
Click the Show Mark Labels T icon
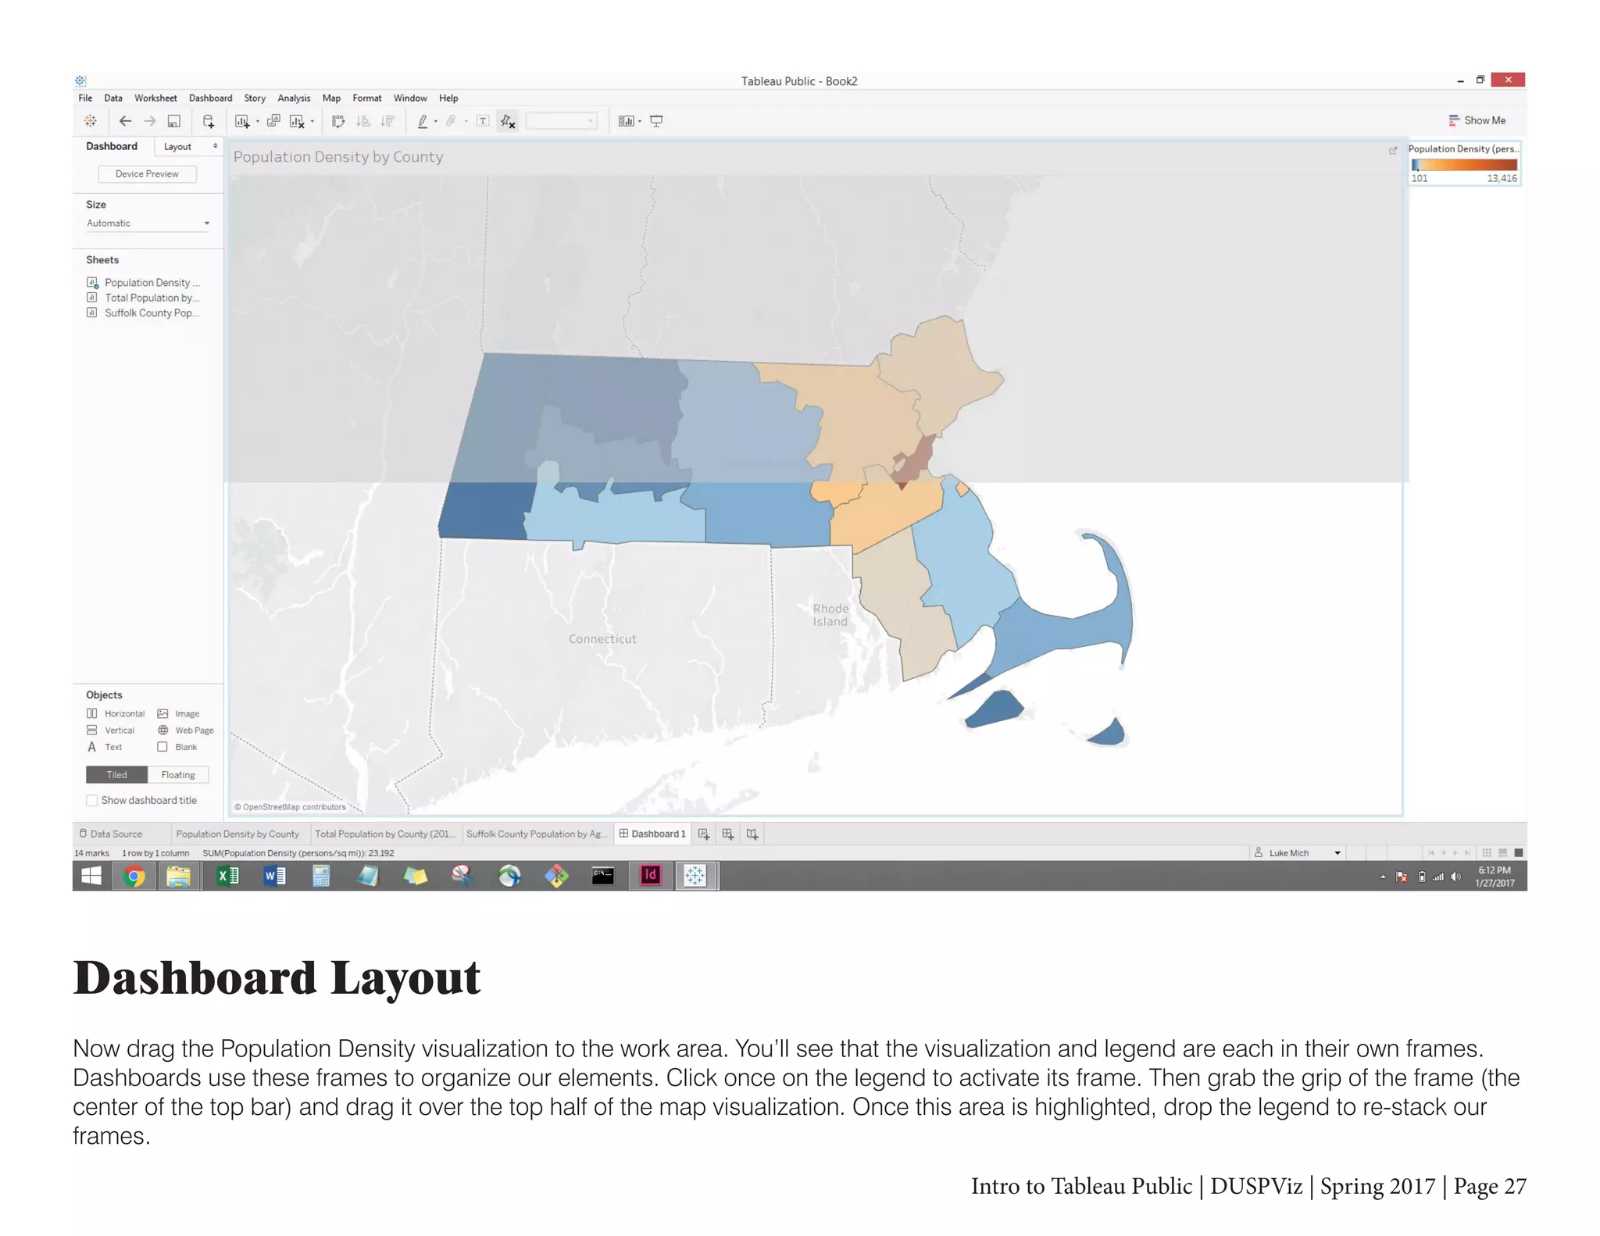pos(483,121)
